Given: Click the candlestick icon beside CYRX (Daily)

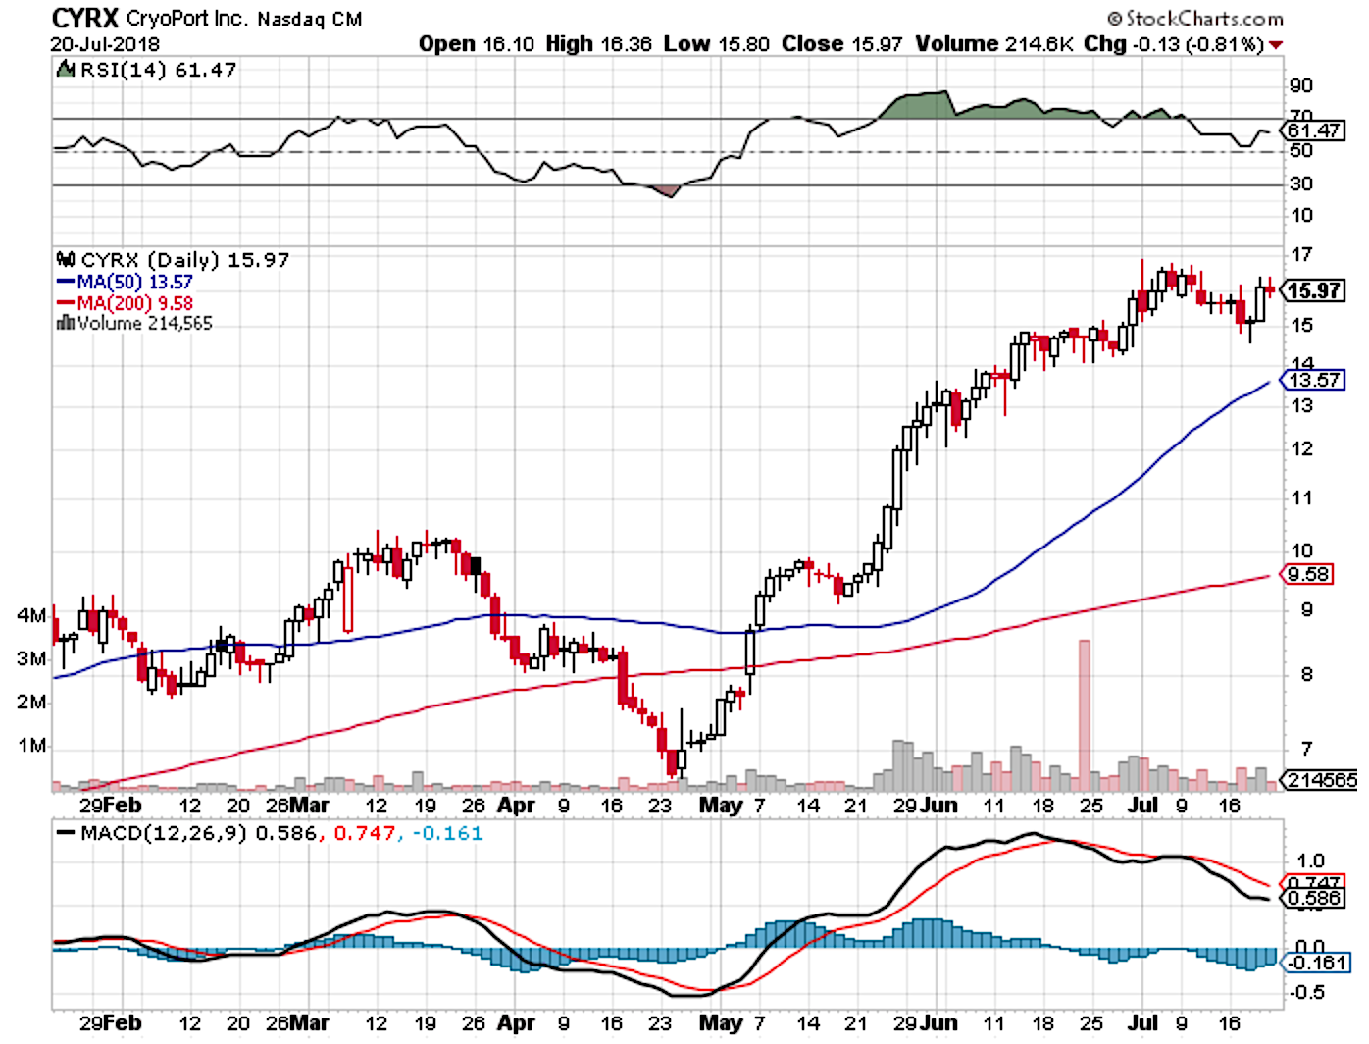Looking at the screenshot, I should 66,259.
